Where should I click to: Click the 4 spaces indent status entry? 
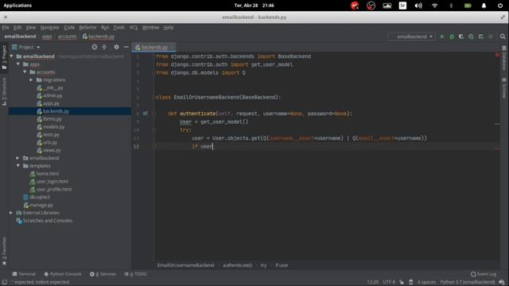pos(426,282)
